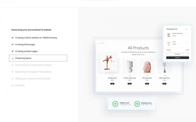Click the Desktop score 98 circle
Screen dimensions: 196x122
click(137, 104)
